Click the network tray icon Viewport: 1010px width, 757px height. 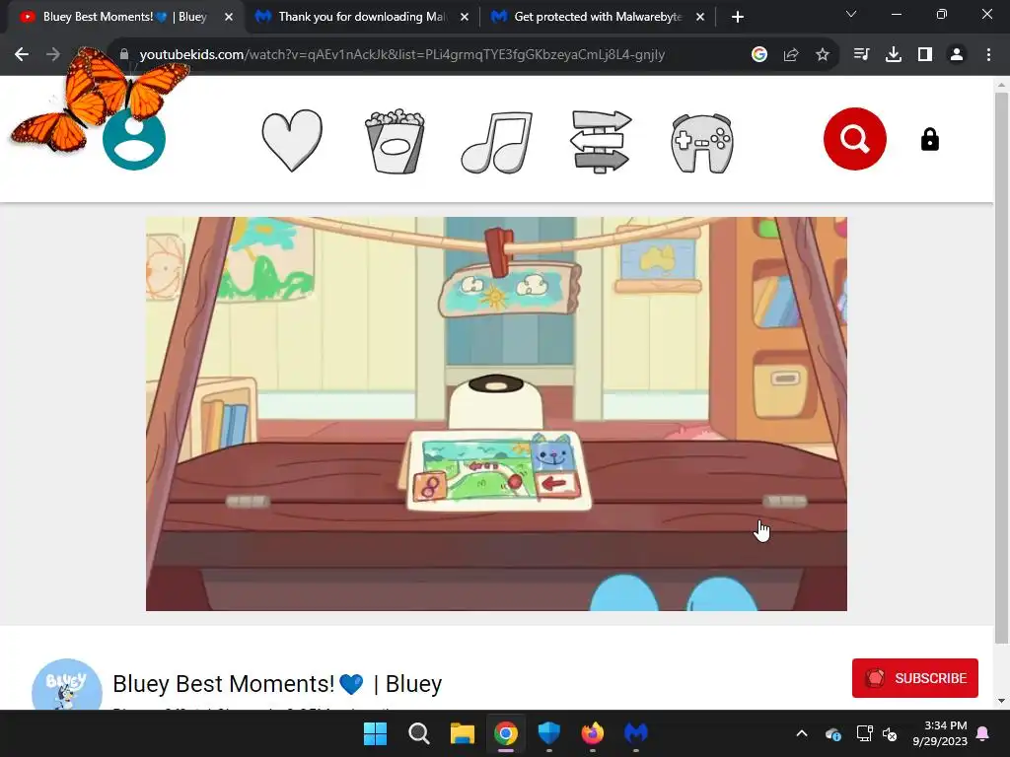tap(864, 733)
